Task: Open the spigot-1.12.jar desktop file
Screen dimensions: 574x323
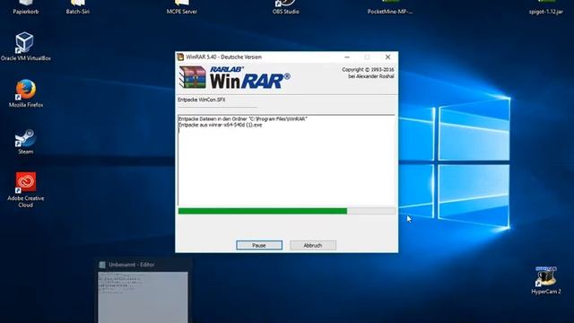Action: 546,6
